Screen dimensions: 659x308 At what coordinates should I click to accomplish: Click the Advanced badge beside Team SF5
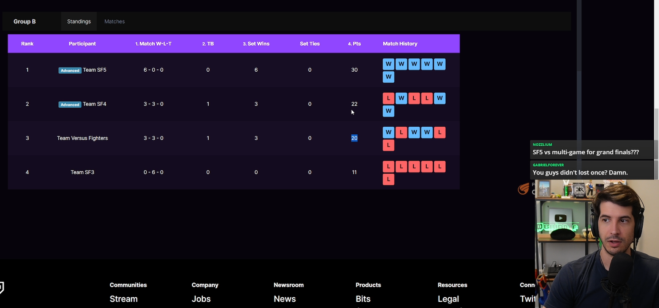click(70, 71)
